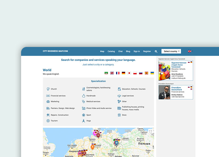Click the CITY-BUSINESS-MAP.COM site logo
The width and height of the screenshot is (219, 157).
(55, 51)
